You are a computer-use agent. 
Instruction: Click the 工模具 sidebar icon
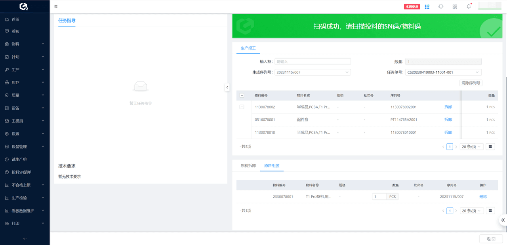(7, 121)
